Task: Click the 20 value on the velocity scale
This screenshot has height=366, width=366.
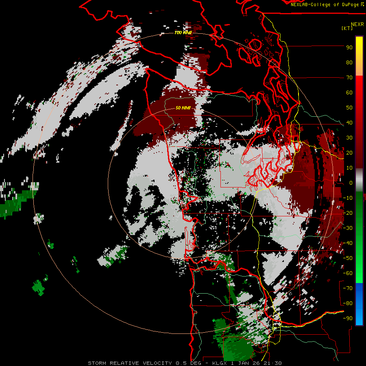Action: pos(349,152)
